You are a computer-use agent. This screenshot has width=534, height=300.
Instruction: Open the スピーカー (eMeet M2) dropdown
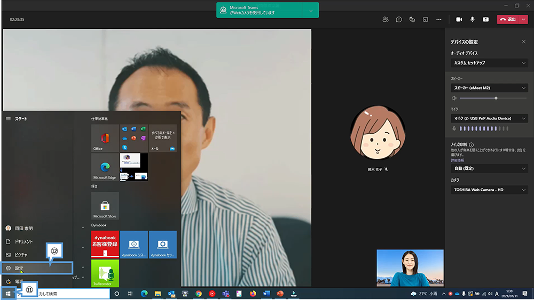[489, 88]
